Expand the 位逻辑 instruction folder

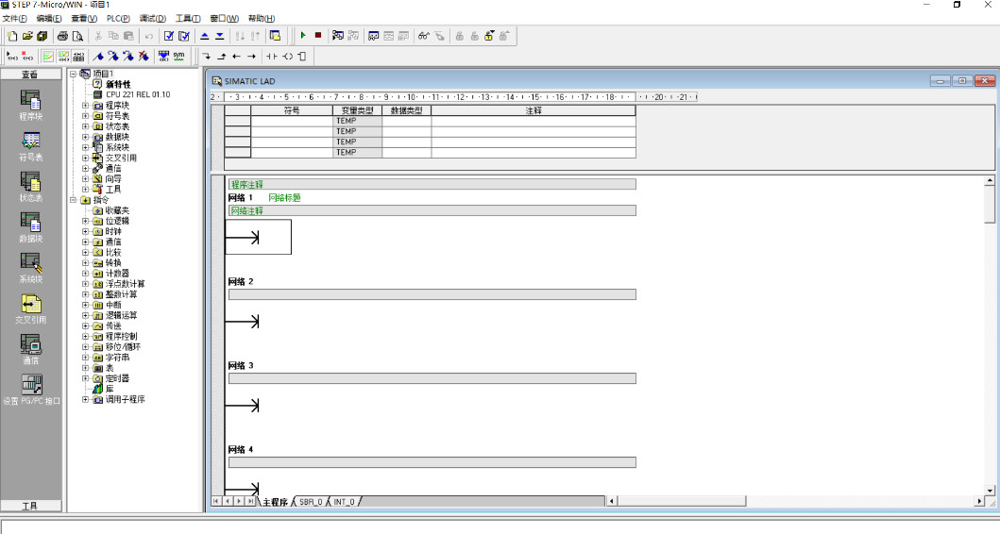pyautogui.click(x=86, y=221)
